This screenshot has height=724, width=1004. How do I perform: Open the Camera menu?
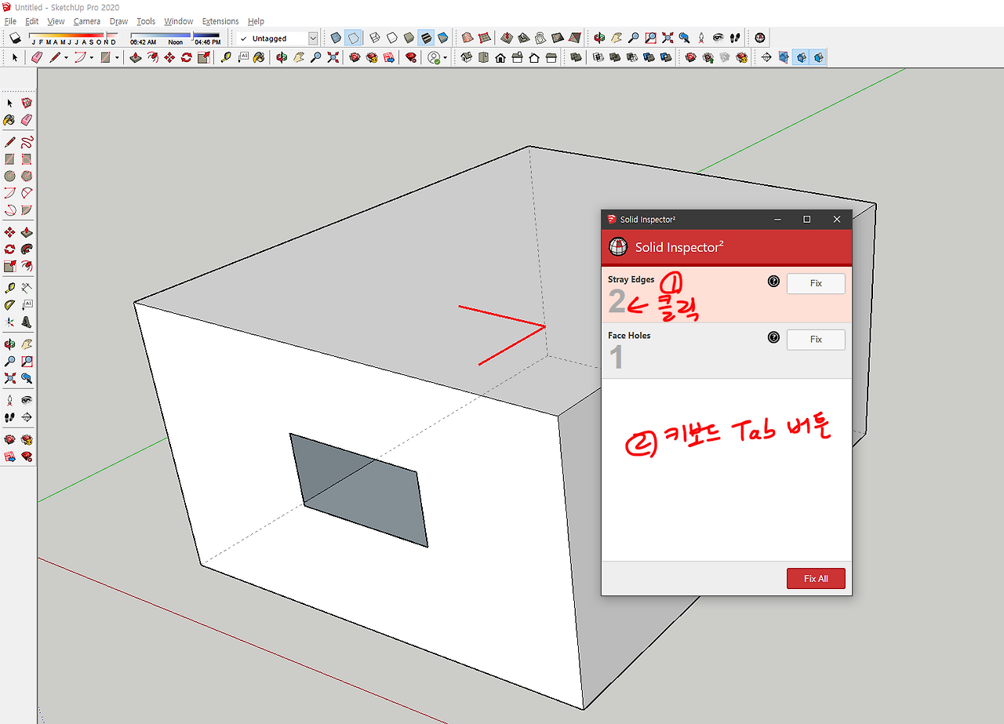87,21
